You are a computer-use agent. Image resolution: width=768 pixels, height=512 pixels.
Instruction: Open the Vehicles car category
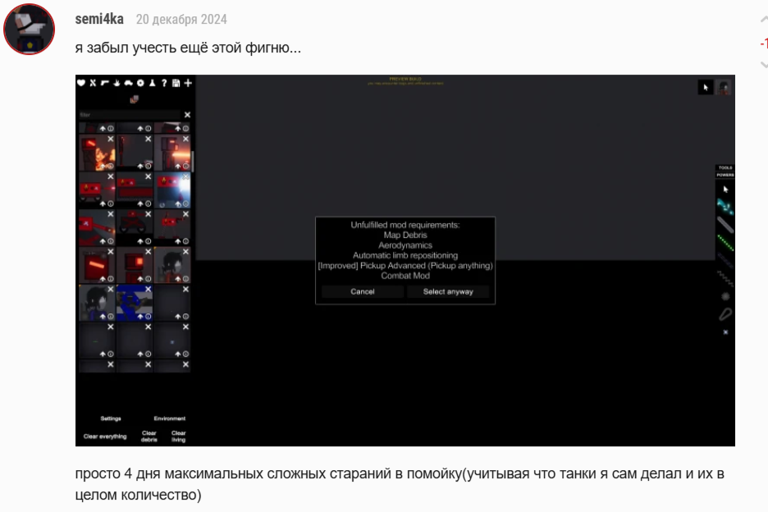pos(128,83)
